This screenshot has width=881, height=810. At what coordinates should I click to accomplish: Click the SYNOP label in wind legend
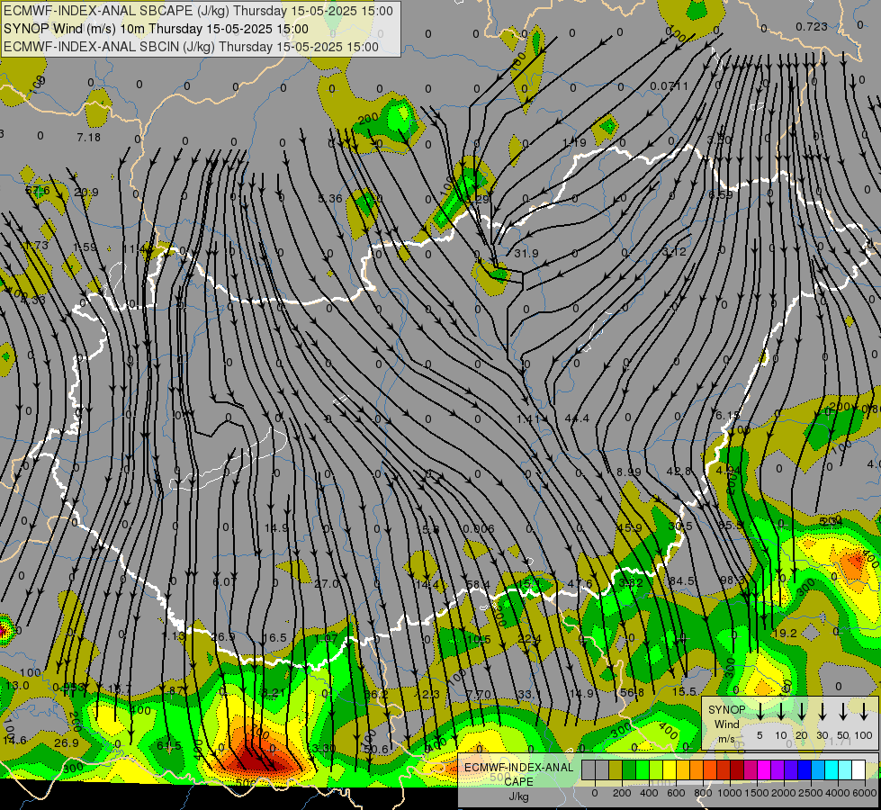726,709
